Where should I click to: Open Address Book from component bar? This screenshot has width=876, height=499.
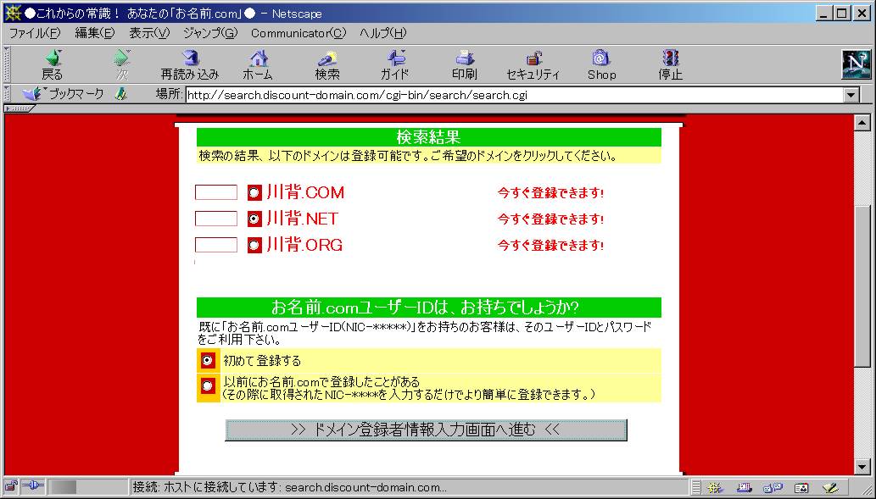pyautogui.click(x=801, y=487)
